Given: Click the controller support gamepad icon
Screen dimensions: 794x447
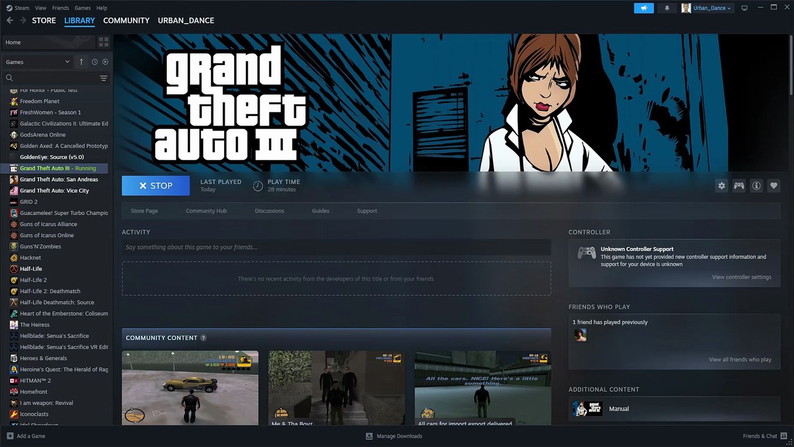Looking at the screenshot, I should [x=587, y=253].
